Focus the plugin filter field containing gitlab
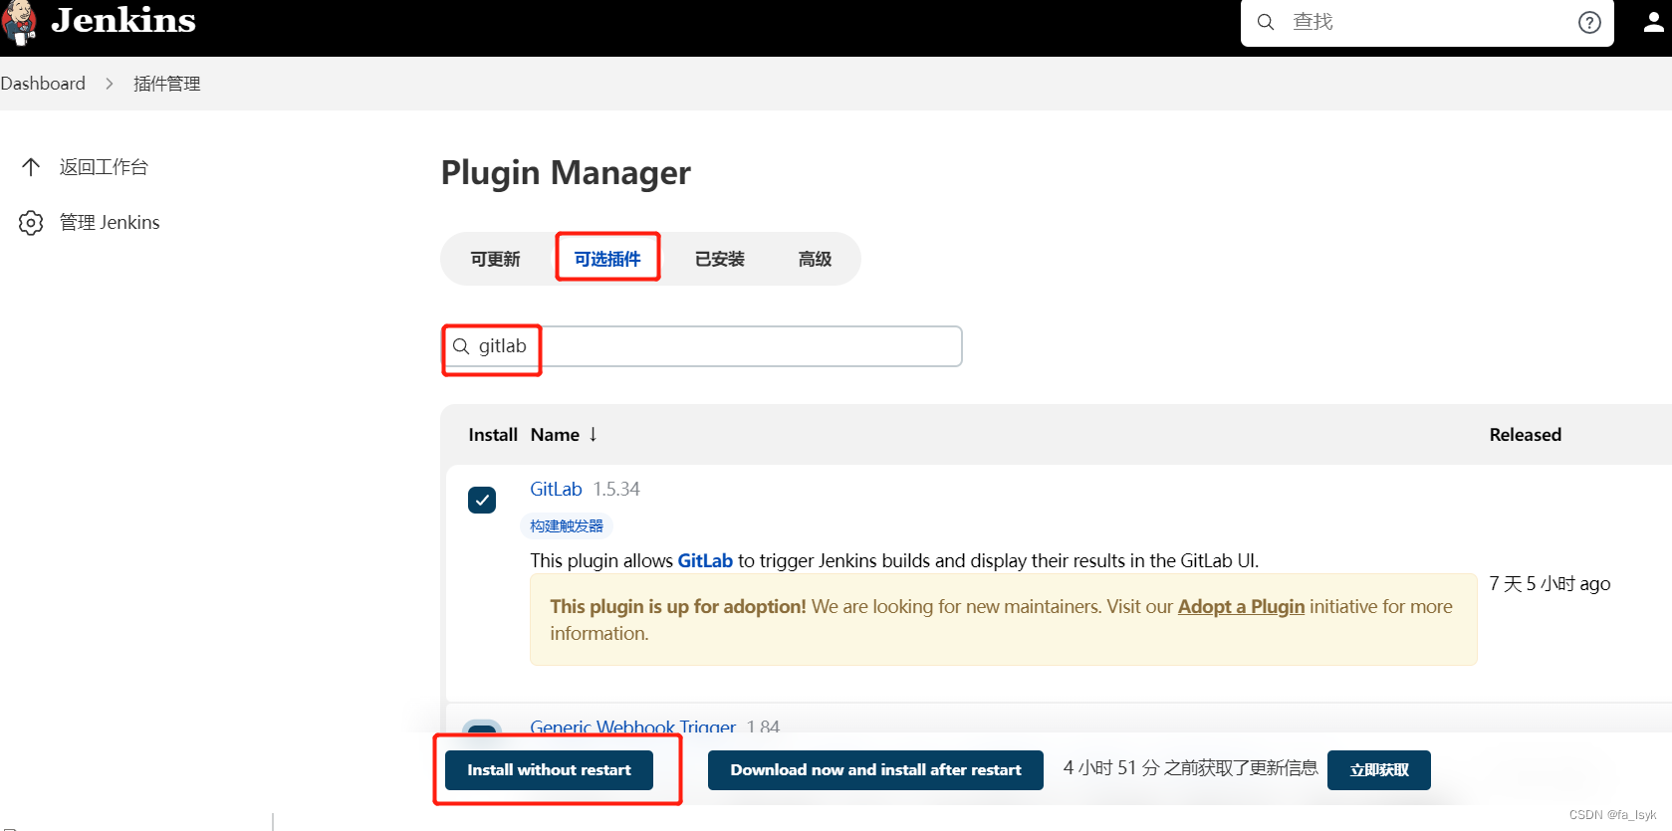Image resolution: width=1672 pixels, height=831 pixels. 703,346
